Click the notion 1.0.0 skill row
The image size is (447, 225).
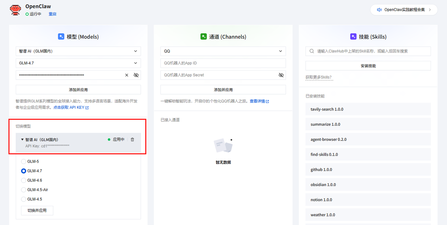[368, 200]
